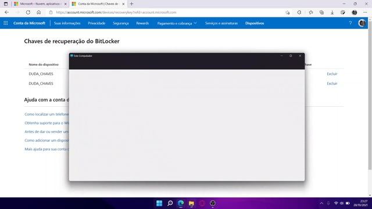The width and height of the screenshot is (372, 209).
Task: Open Wi-Fi network tray icon
Action: [x=336, y=203]
